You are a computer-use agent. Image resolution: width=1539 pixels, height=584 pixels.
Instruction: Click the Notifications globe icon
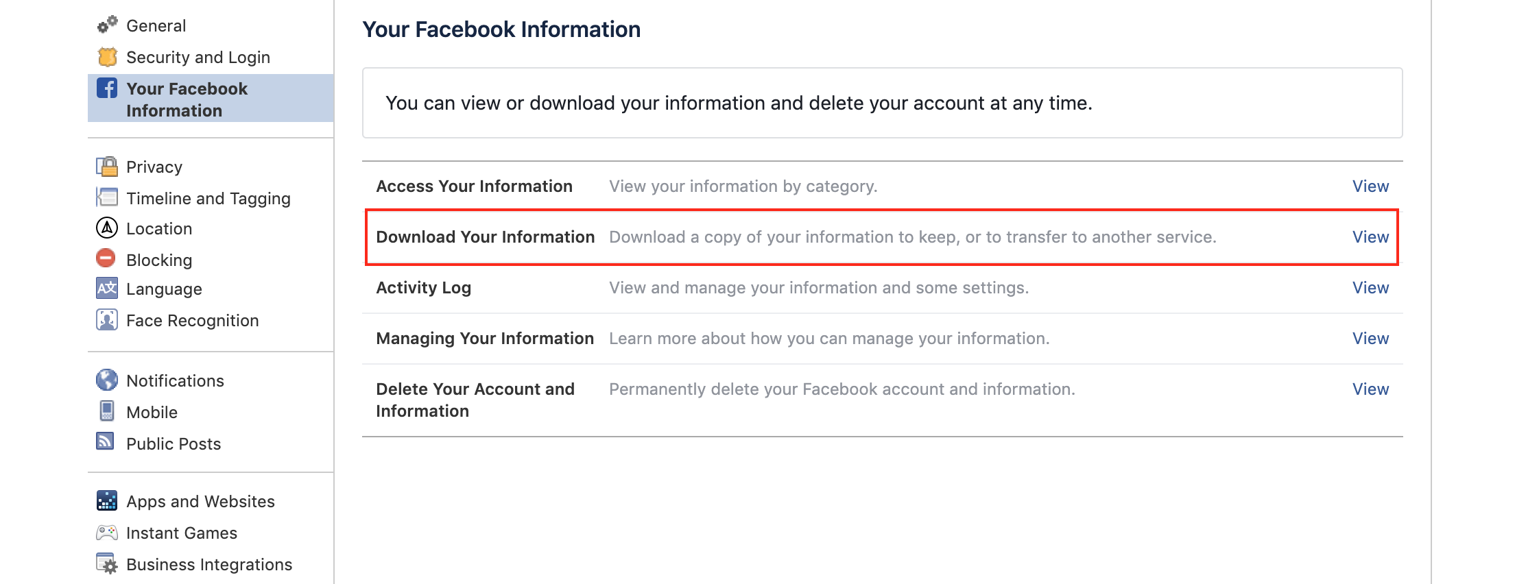107,380
